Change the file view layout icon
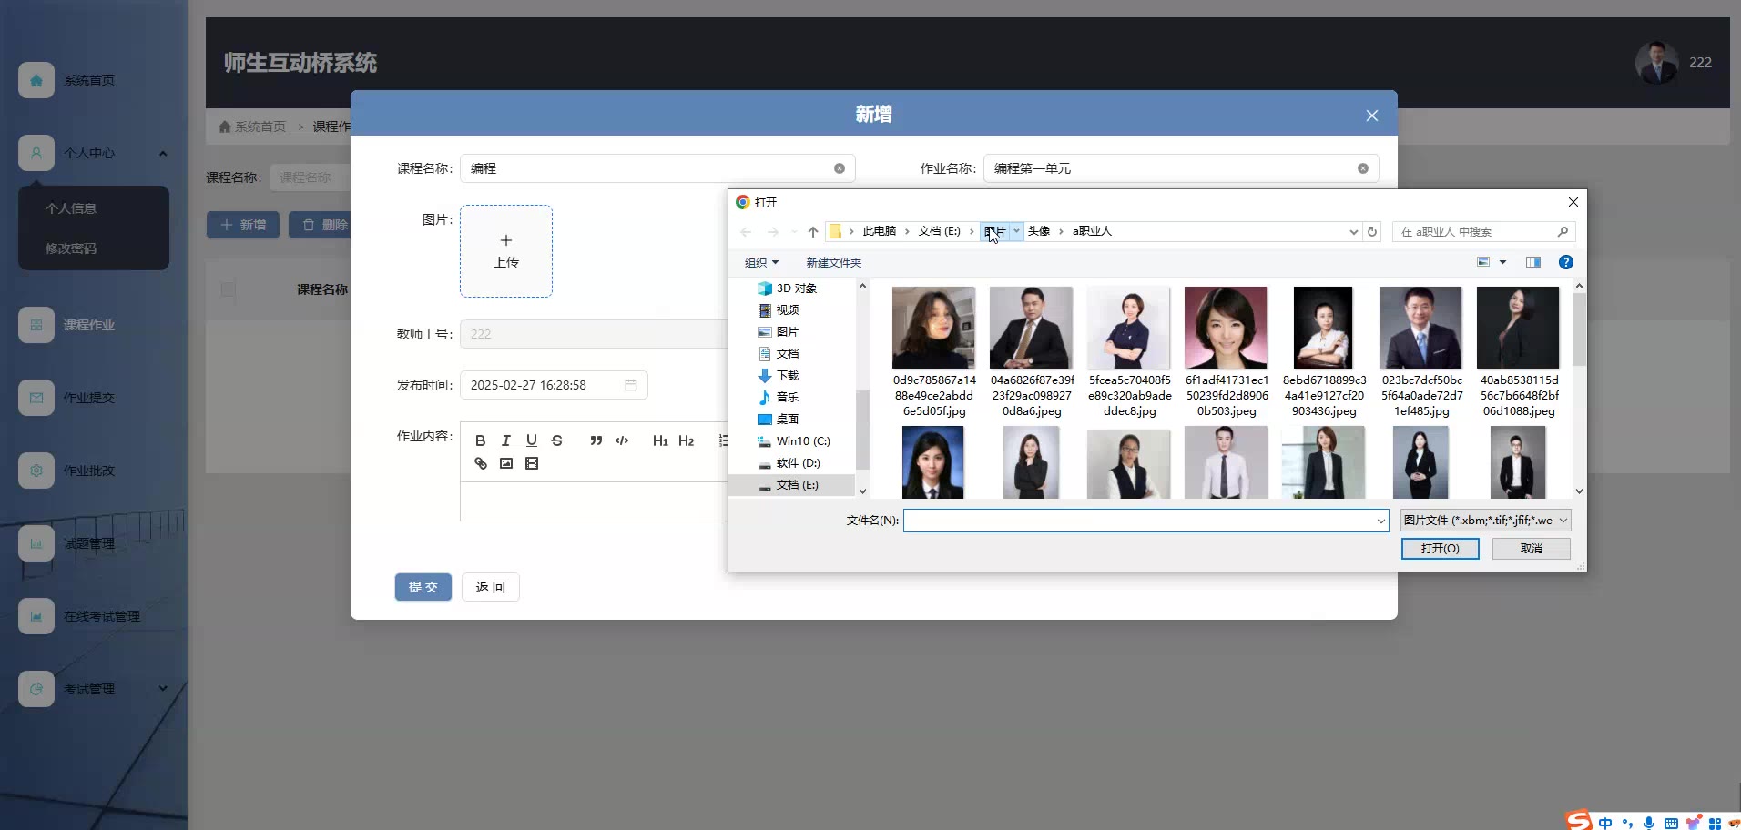This screenshot has height=830, width=1741. click(1483, 262)
